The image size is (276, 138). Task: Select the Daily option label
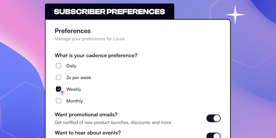click(x=71, y=66)
